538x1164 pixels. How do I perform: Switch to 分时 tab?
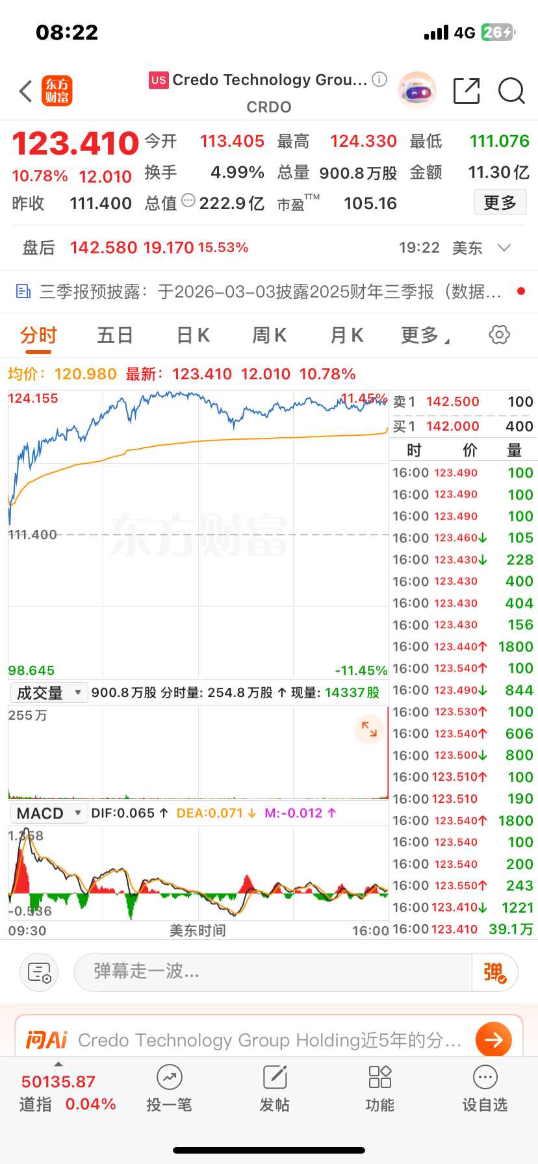point(39,335)
